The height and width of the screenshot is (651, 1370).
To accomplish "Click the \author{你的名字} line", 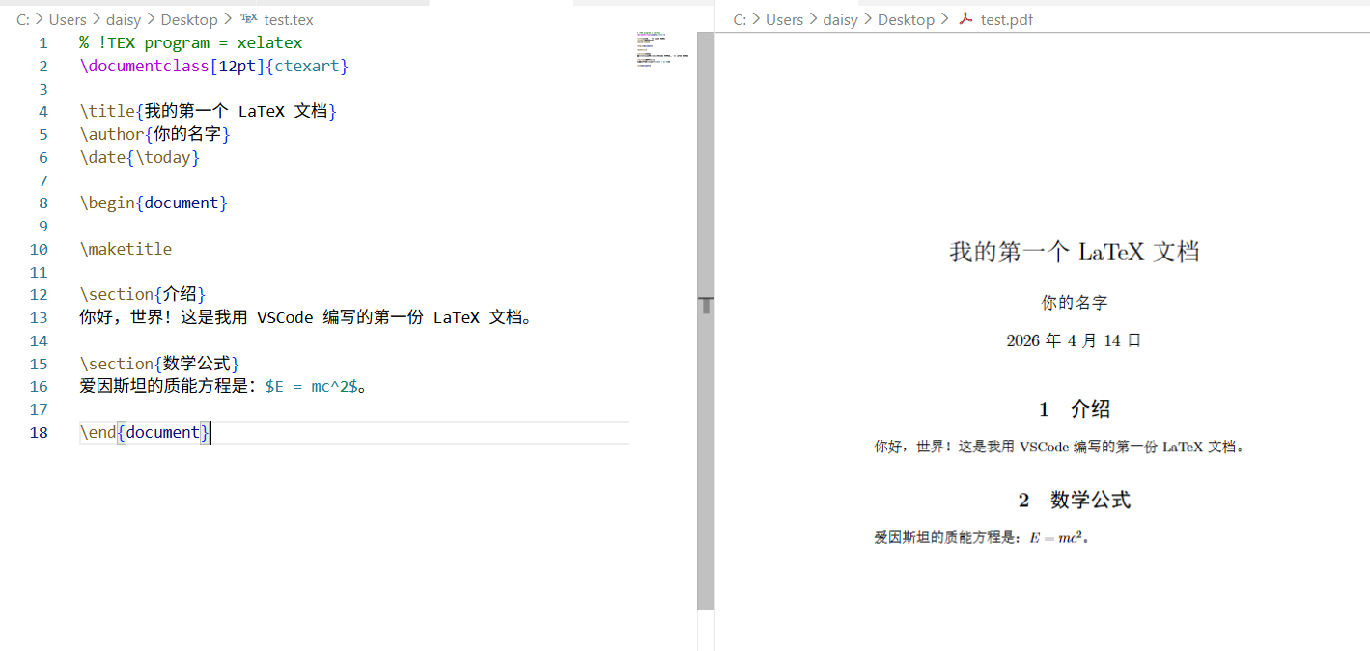I will 155,135.
